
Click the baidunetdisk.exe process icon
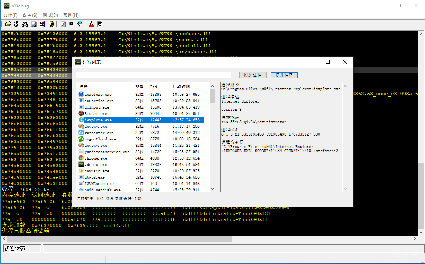click(81, 190)
